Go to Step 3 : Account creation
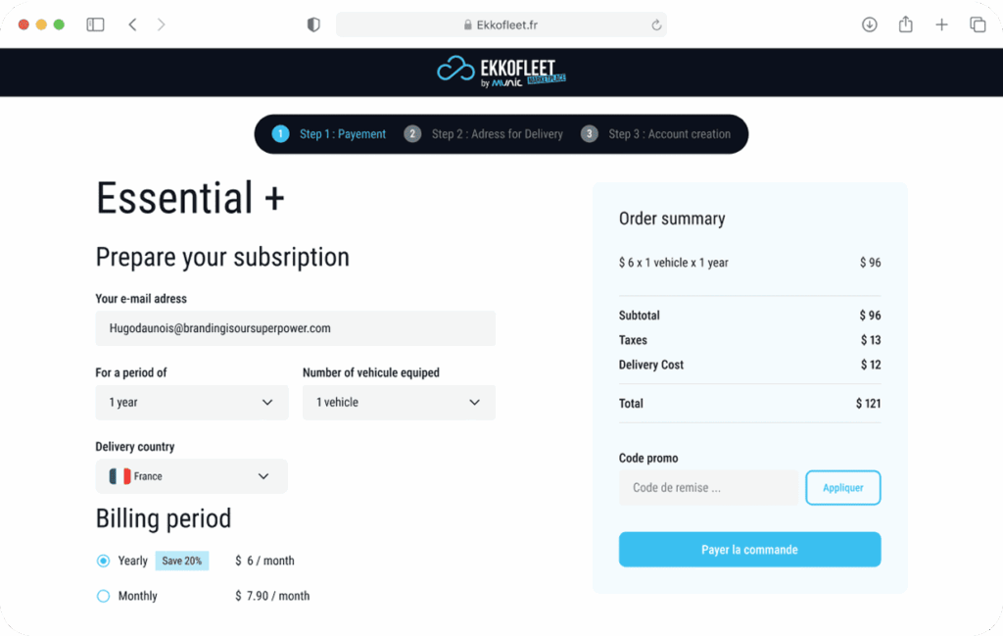 tap(655, 133)
